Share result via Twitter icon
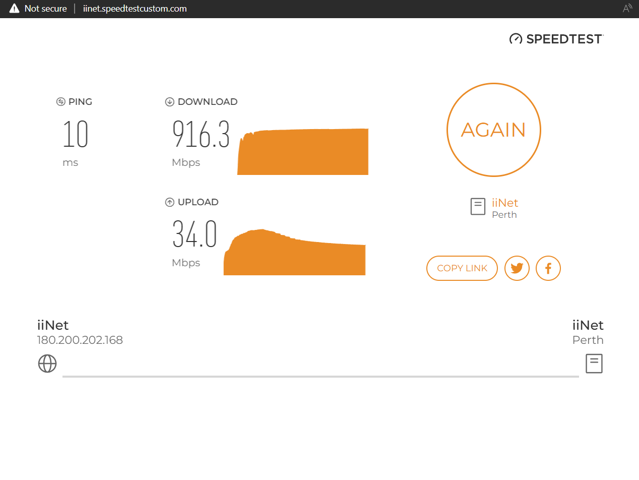Viewport: 639px width, 480px height. (x=517, y=268)
